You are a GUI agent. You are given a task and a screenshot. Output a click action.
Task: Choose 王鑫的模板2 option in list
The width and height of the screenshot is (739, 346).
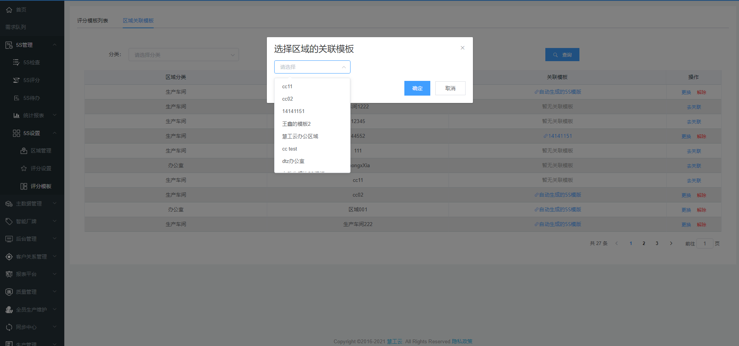296,124
